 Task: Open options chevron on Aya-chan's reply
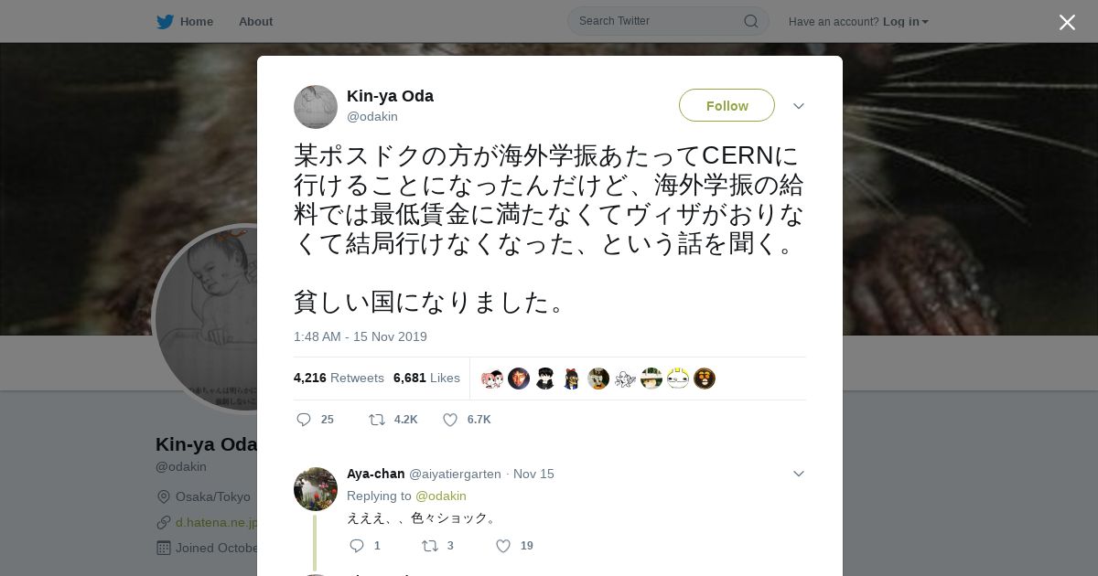click(799, 474)
